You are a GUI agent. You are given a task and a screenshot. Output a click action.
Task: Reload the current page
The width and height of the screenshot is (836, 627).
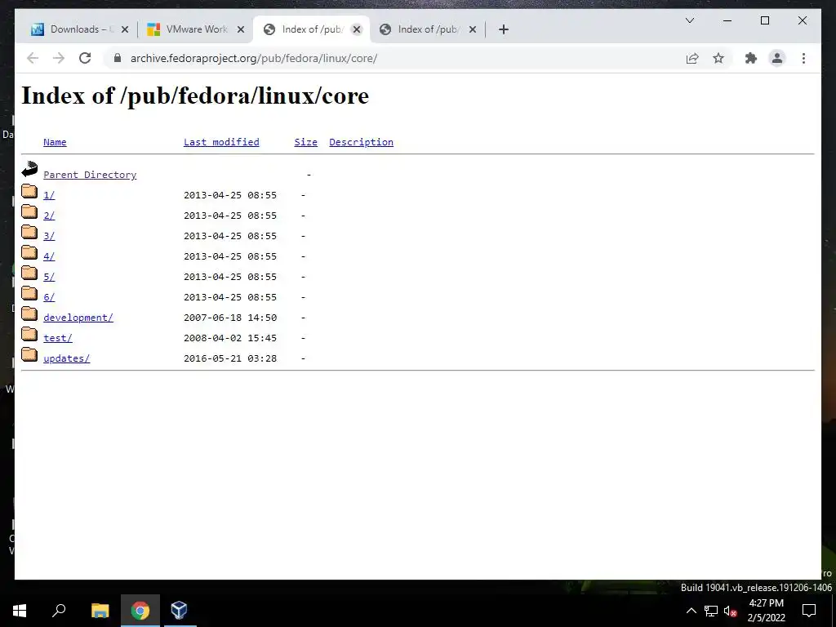pos(85,58)
